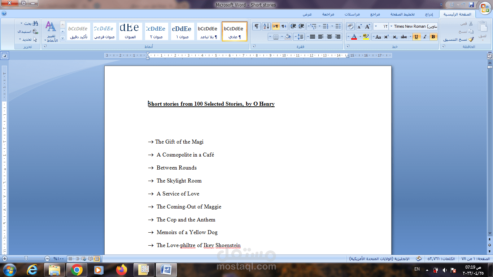This screenshot has width=493, height=277.
Task: Click the shrink font icon
Action: [x=359, y=26]
